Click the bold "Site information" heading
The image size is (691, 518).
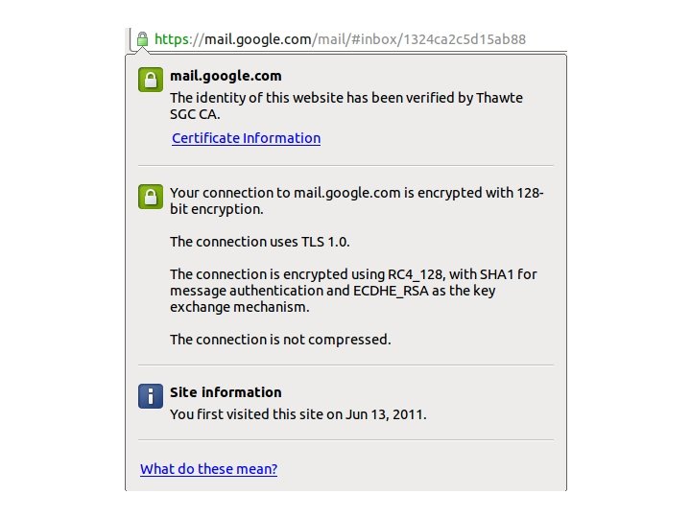click(226, 392)
